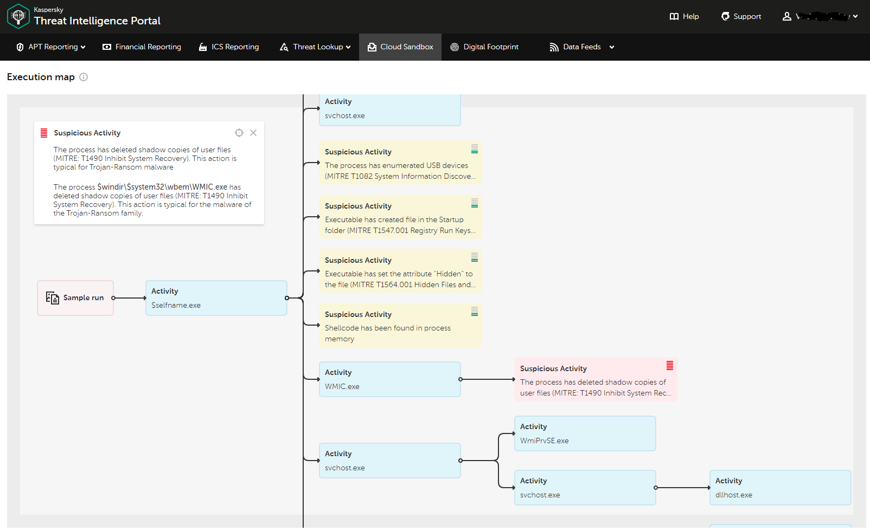This screenshot has width=870, height=531.
Task: Click the $selfname.exe output connector dot
Action: [287, 298]
